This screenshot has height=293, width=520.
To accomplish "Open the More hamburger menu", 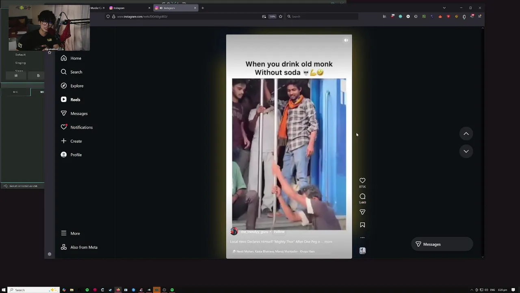I will [x=70, y=233].
